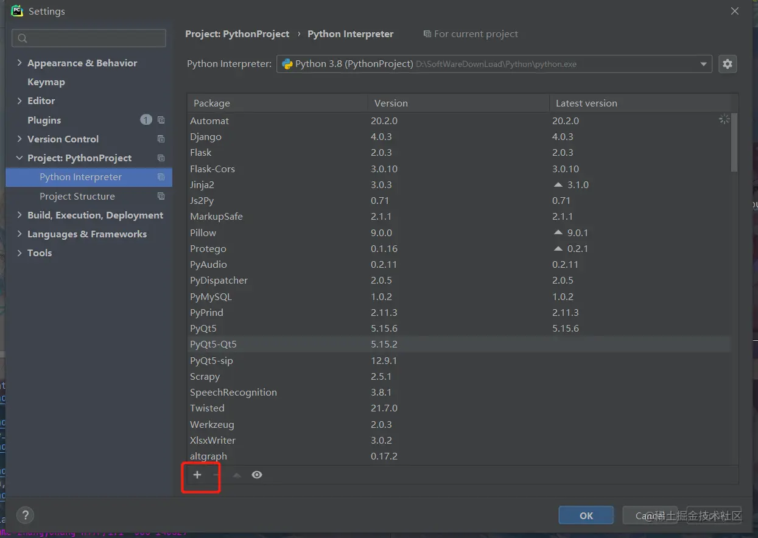
Task: Select the Protego package row
Action: click(459, 248)
